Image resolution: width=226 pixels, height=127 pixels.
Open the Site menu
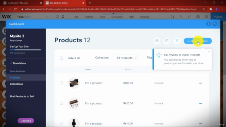tap(76, 17)
